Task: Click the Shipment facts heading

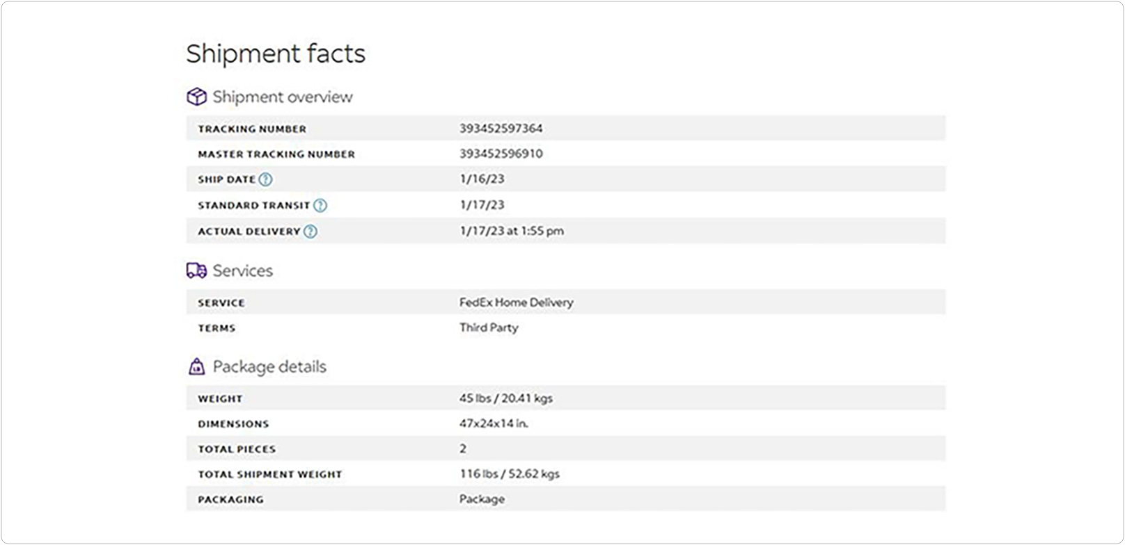Action: (276, 54)
